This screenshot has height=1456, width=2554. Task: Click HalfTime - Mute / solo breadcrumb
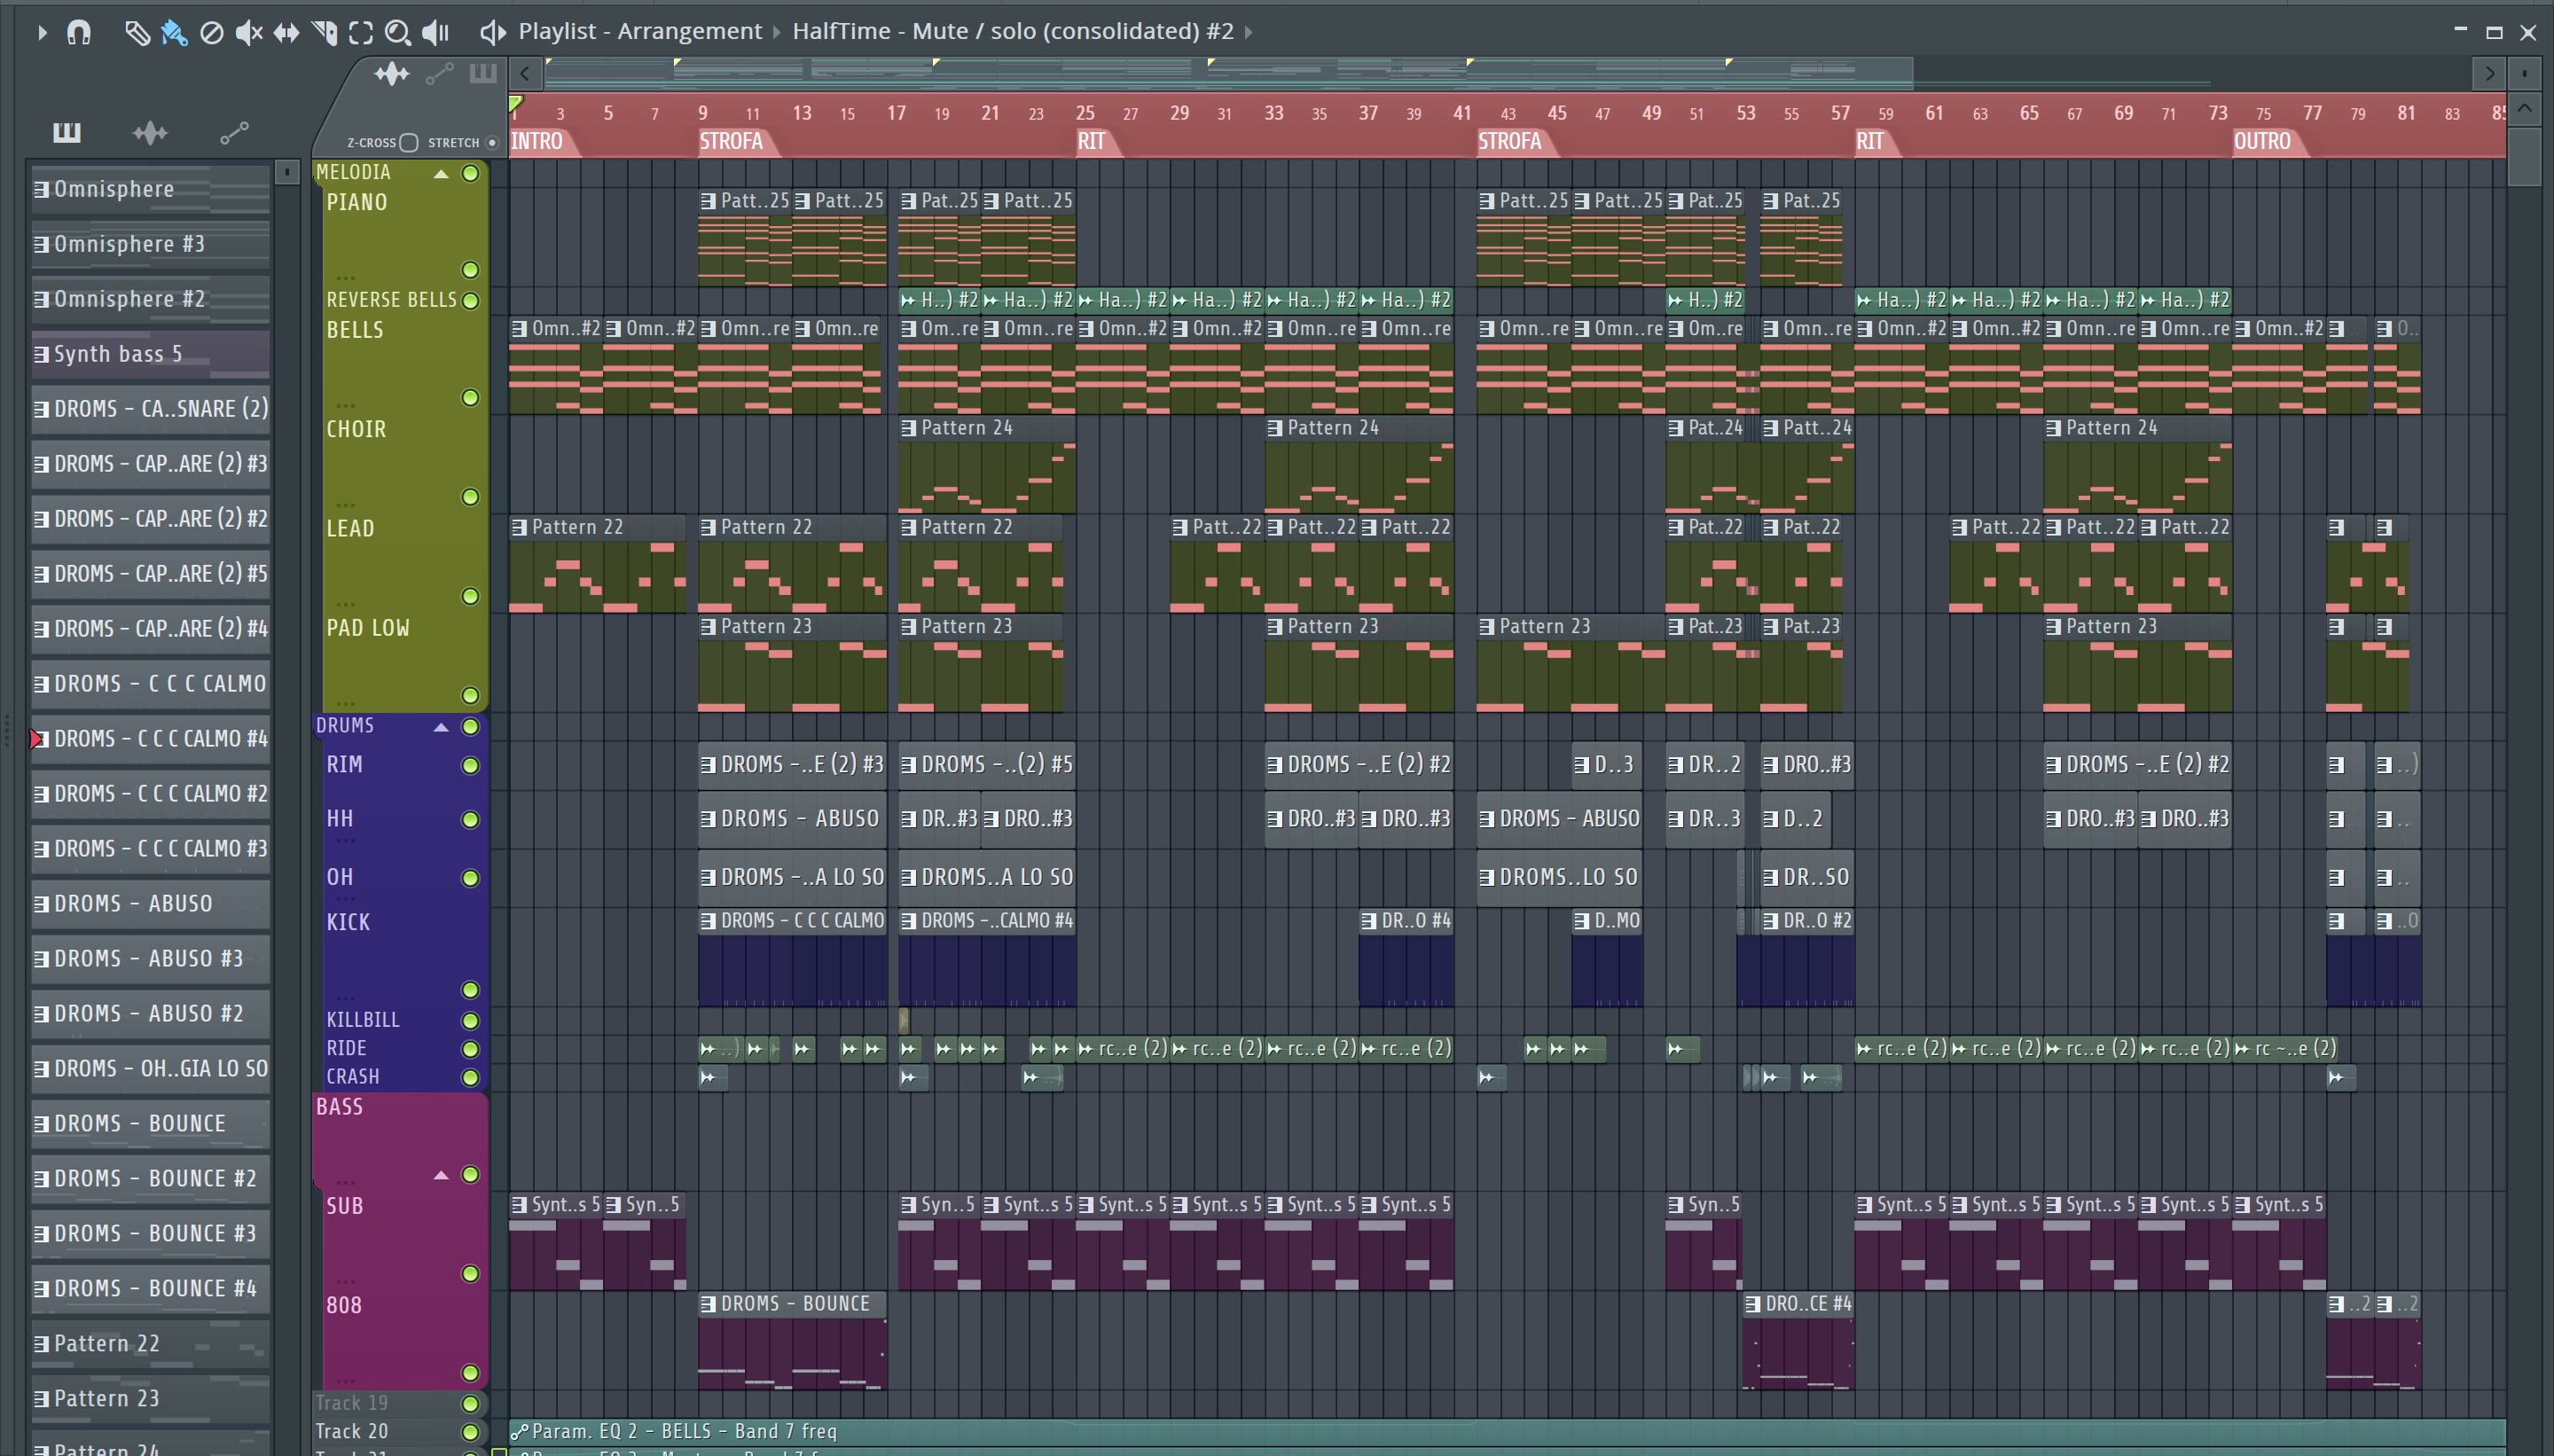click(x=1012, y=31)
